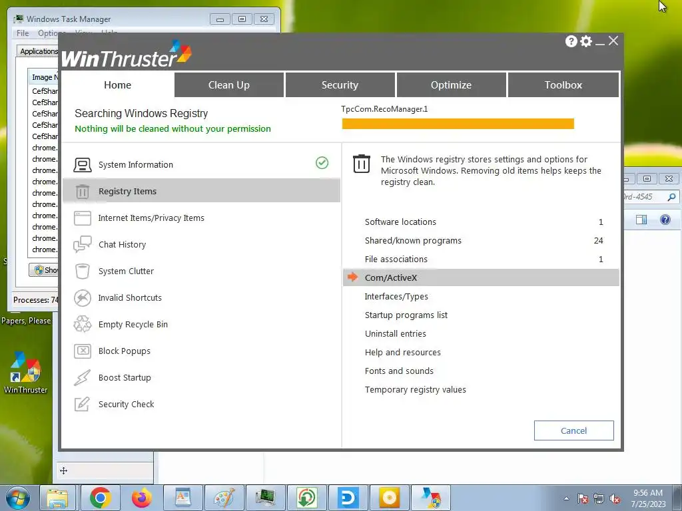The height and width of the screenshot is (511, 682).
Task: Open WinThruster desktop shortcut icon
Action: (x=25, y=373)
